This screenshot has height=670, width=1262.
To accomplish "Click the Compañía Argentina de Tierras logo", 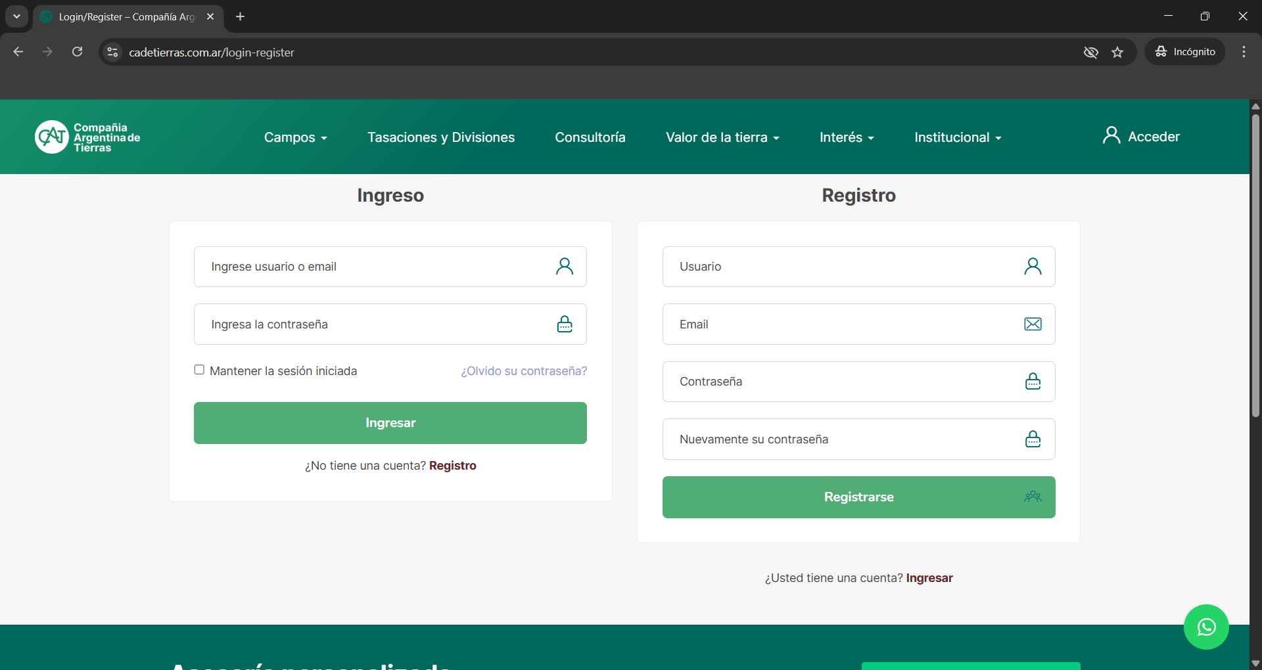I will pos(87,137).
